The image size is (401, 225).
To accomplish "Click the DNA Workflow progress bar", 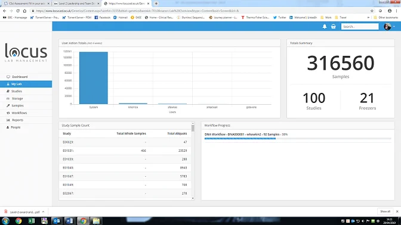I will tap(298, 139).
